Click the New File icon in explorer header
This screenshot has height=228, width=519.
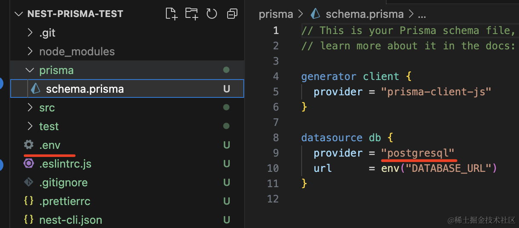[171, 14]
